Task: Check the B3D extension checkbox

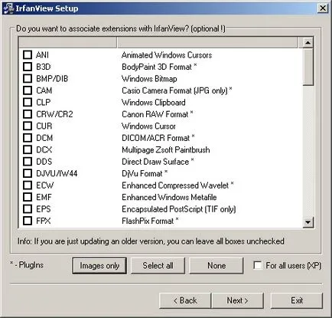Action: click(x=28, y=67)
